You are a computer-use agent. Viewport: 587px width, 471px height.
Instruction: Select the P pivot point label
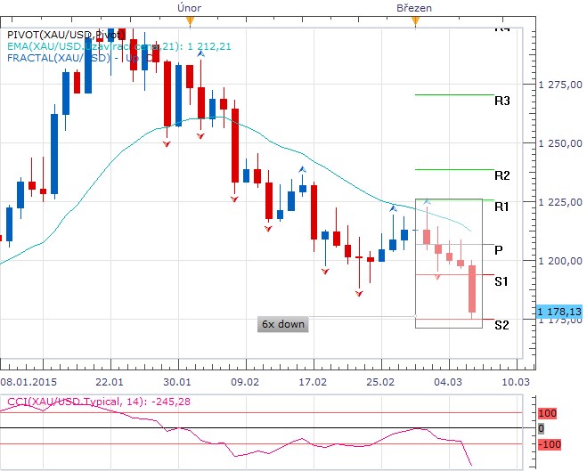tap(499, 250)
